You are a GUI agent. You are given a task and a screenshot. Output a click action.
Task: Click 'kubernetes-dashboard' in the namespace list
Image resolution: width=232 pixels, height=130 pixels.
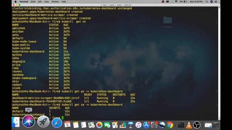(x=28, y=51)
